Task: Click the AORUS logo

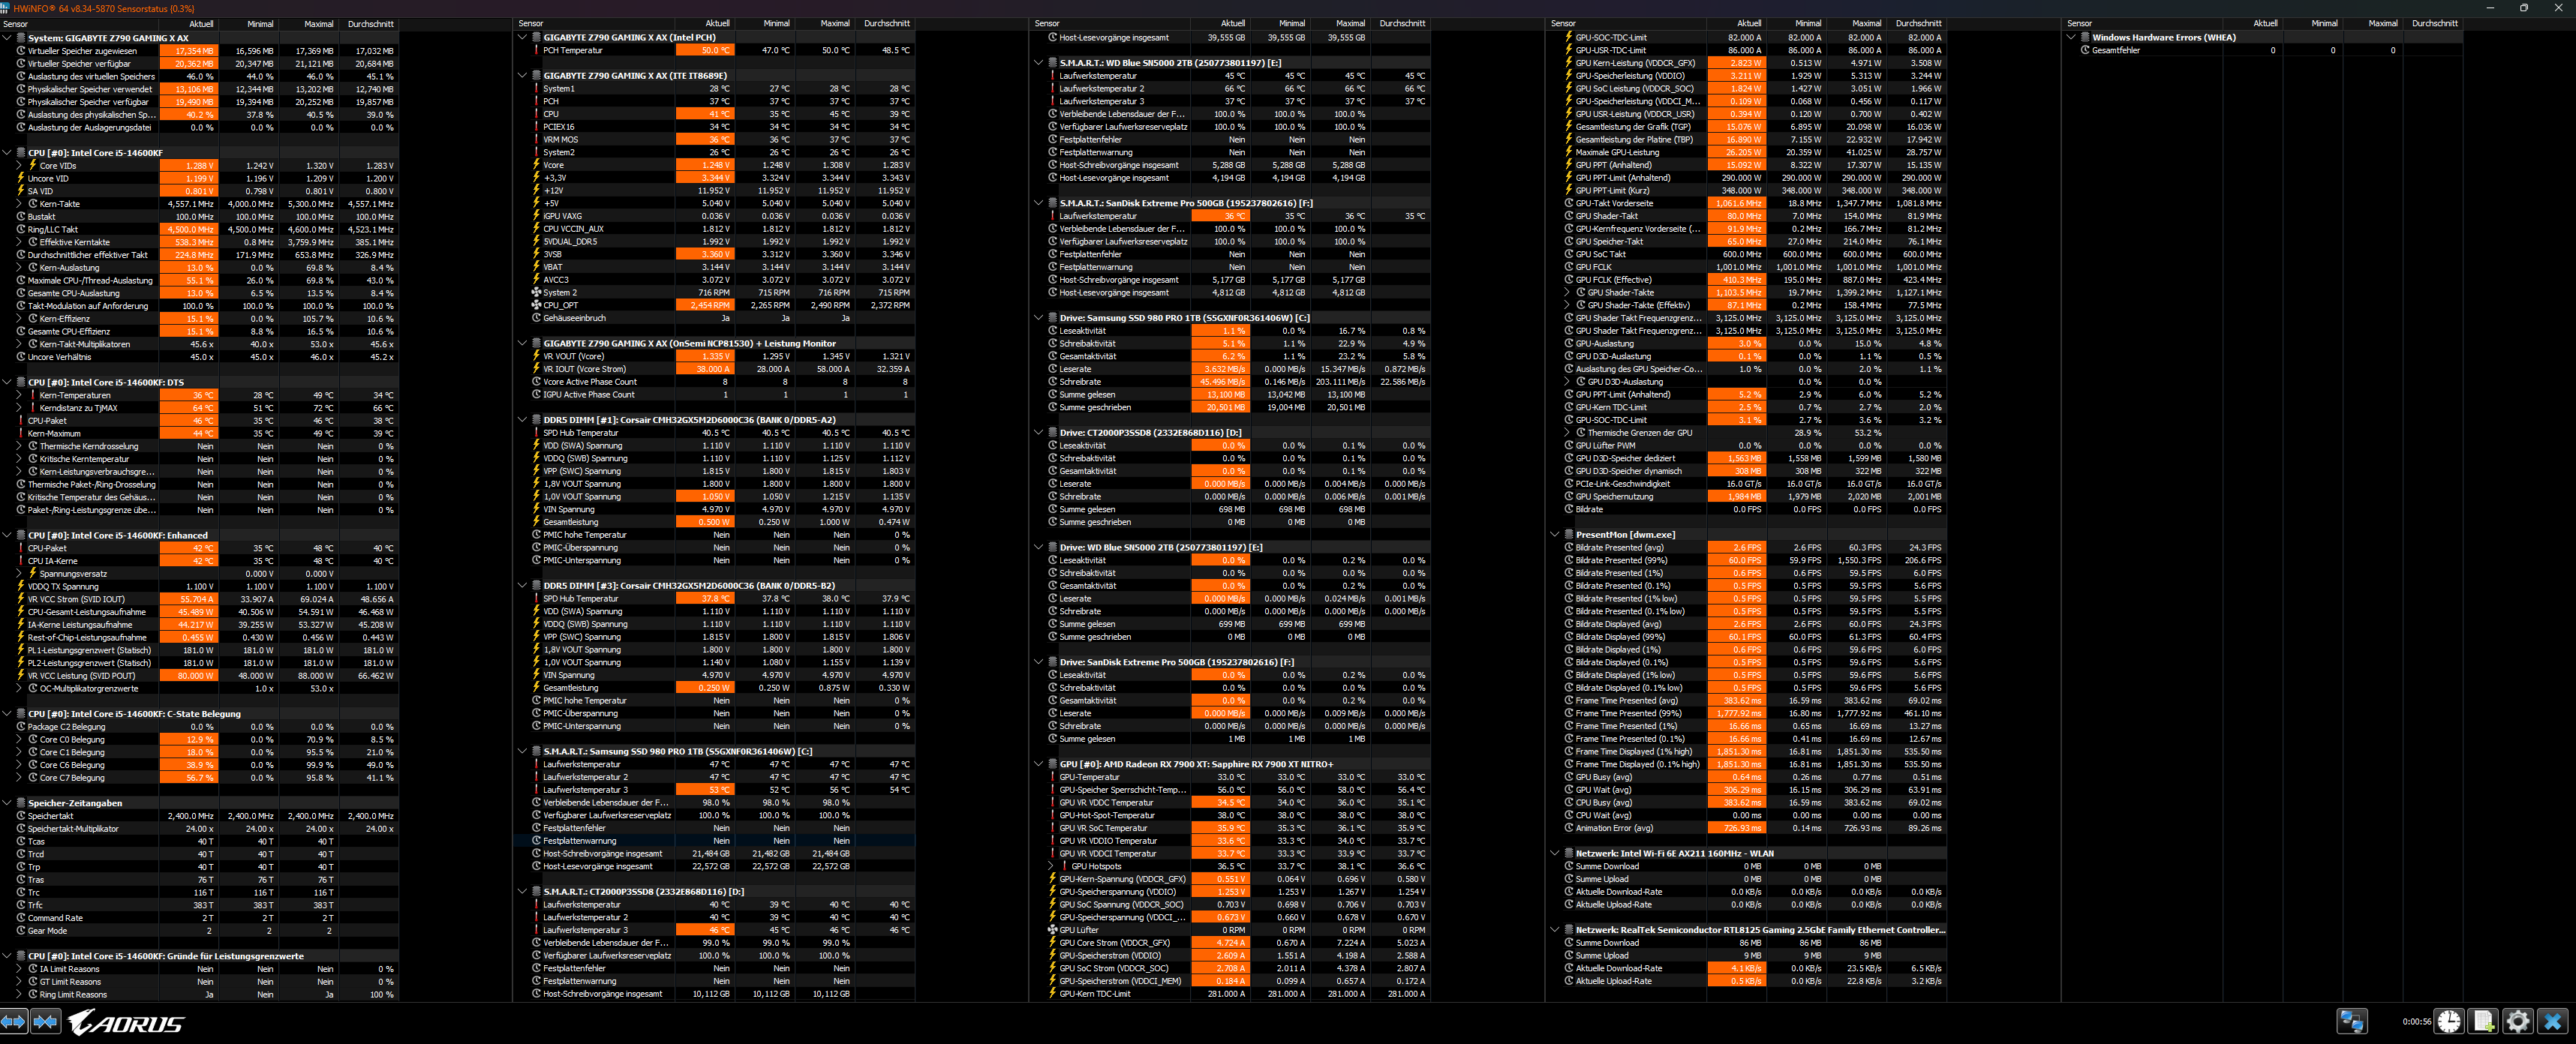Action: 126,1022
